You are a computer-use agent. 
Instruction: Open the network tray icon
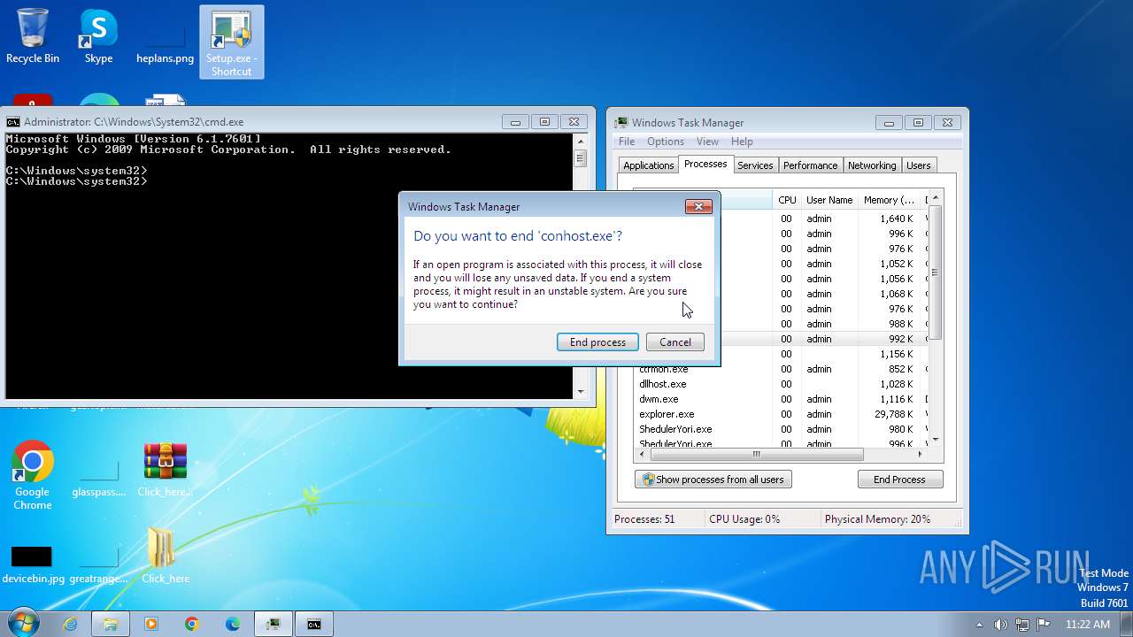tap(1022, 625)
